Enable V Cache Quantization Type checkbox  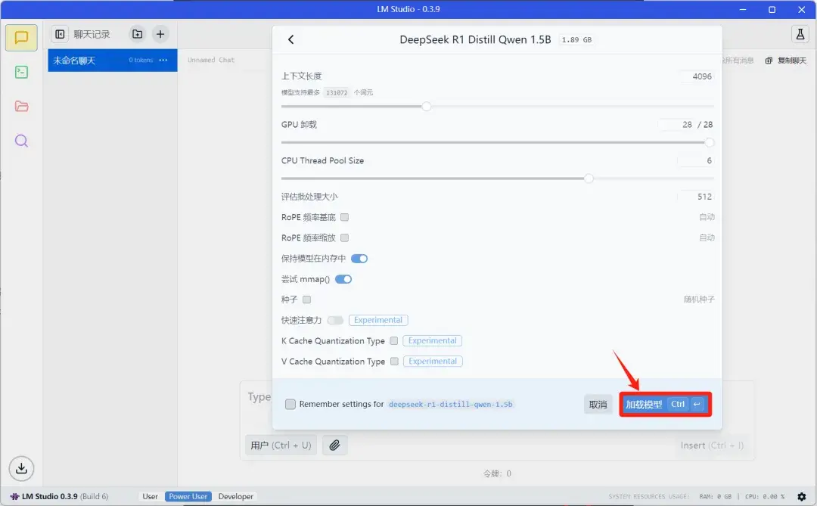[394, 361]
